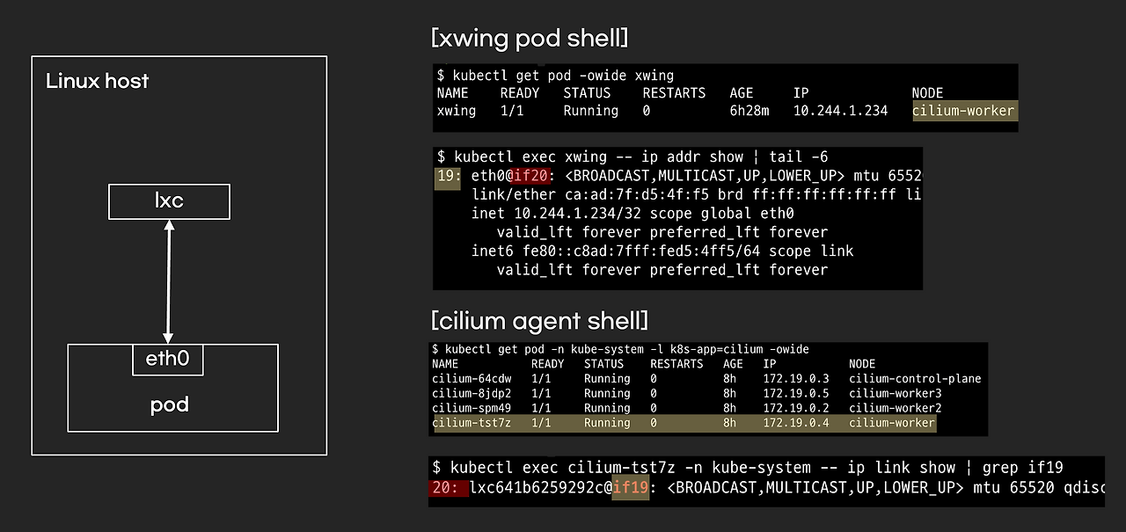Click the 'RESTARTS' header in xwing table
Viewport: 1126px width, 532px height.
[674, 93]
